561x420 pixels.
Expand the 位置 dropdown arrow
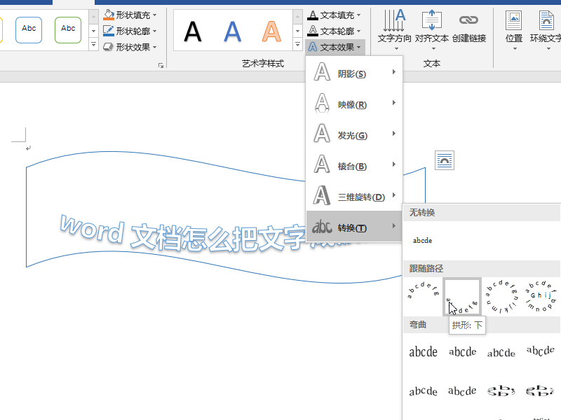[x=515, y=48]
